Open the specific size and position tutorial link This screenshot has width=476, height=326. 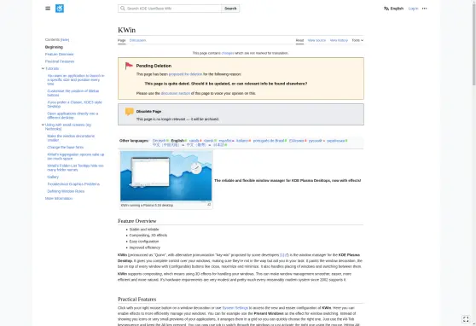(x=76, y=79)
